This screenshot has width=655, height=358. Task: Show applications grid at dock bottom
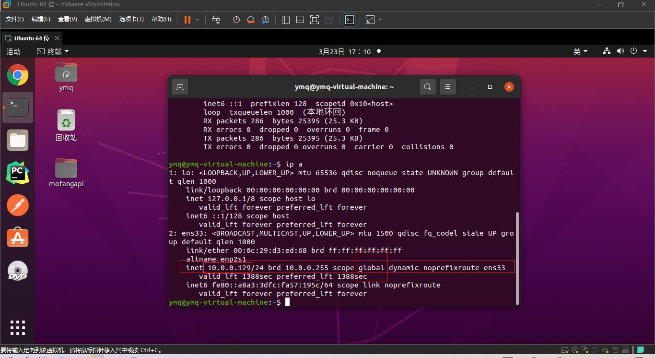[18, 327]
